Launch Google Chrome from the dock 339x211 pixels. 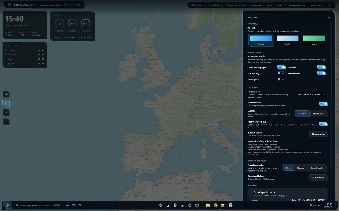click(x=216, y=205)
